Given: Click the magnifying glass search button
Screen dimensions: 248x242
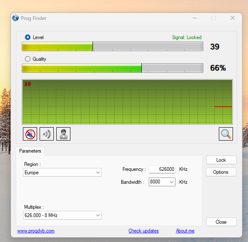Looking at the screenshot, I should pyautogui.click(x=226, y=134).
